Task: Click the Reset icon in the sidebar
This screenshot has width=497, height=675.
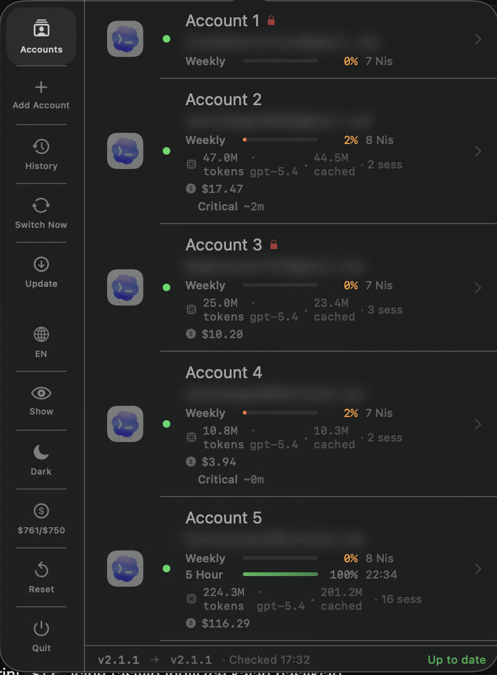Action: [41, 569]
